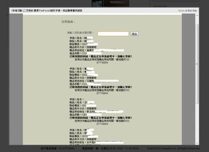Click the ID number input field

[113, 34]
